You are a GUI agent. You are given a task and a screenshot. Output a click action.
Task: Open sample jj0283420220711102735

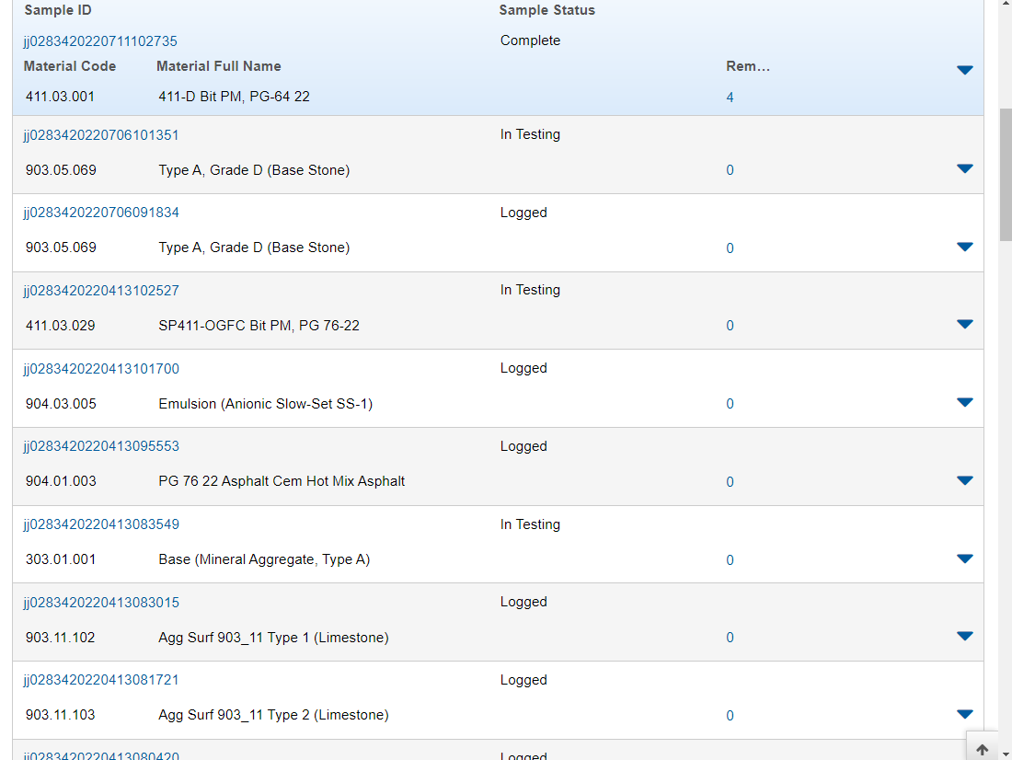coord(100,41)
